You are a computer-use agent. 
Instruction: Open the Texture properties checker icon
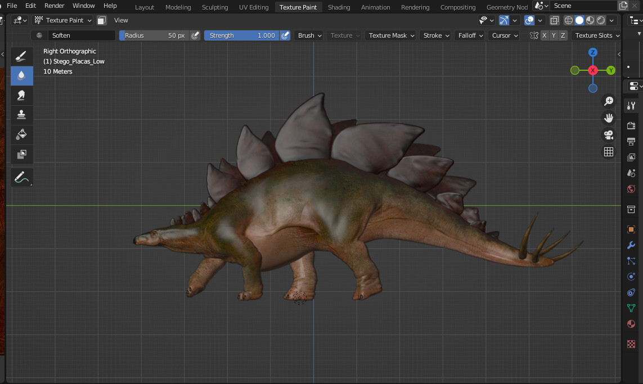631,344
